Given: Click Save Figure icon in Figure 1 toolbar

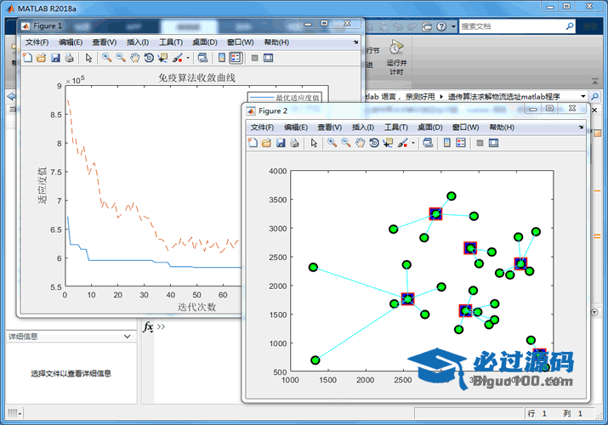Looking at the screenshot, I should coord(55,58).
